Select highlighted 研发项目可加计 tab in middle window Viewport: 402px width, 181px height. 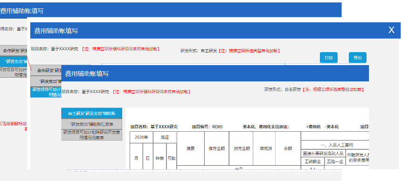46,92
